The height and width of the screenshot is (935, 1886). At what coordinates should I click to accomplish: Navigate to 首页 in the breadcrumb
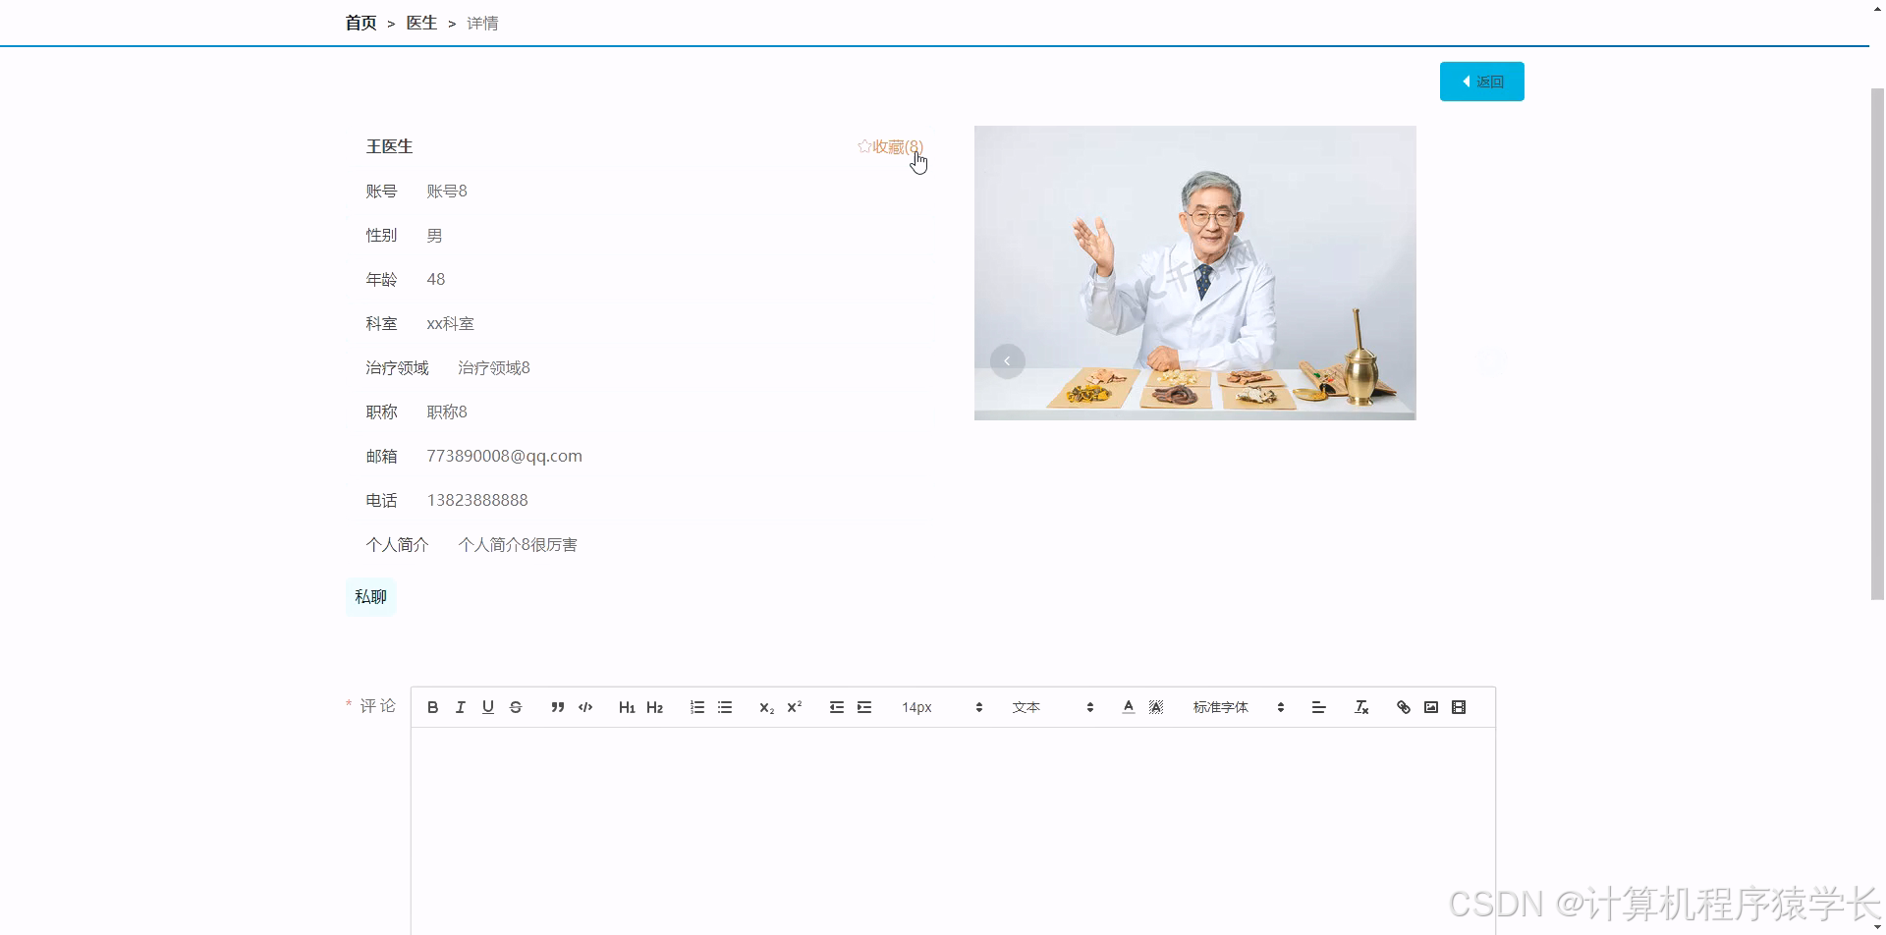[x=360, y=22]
